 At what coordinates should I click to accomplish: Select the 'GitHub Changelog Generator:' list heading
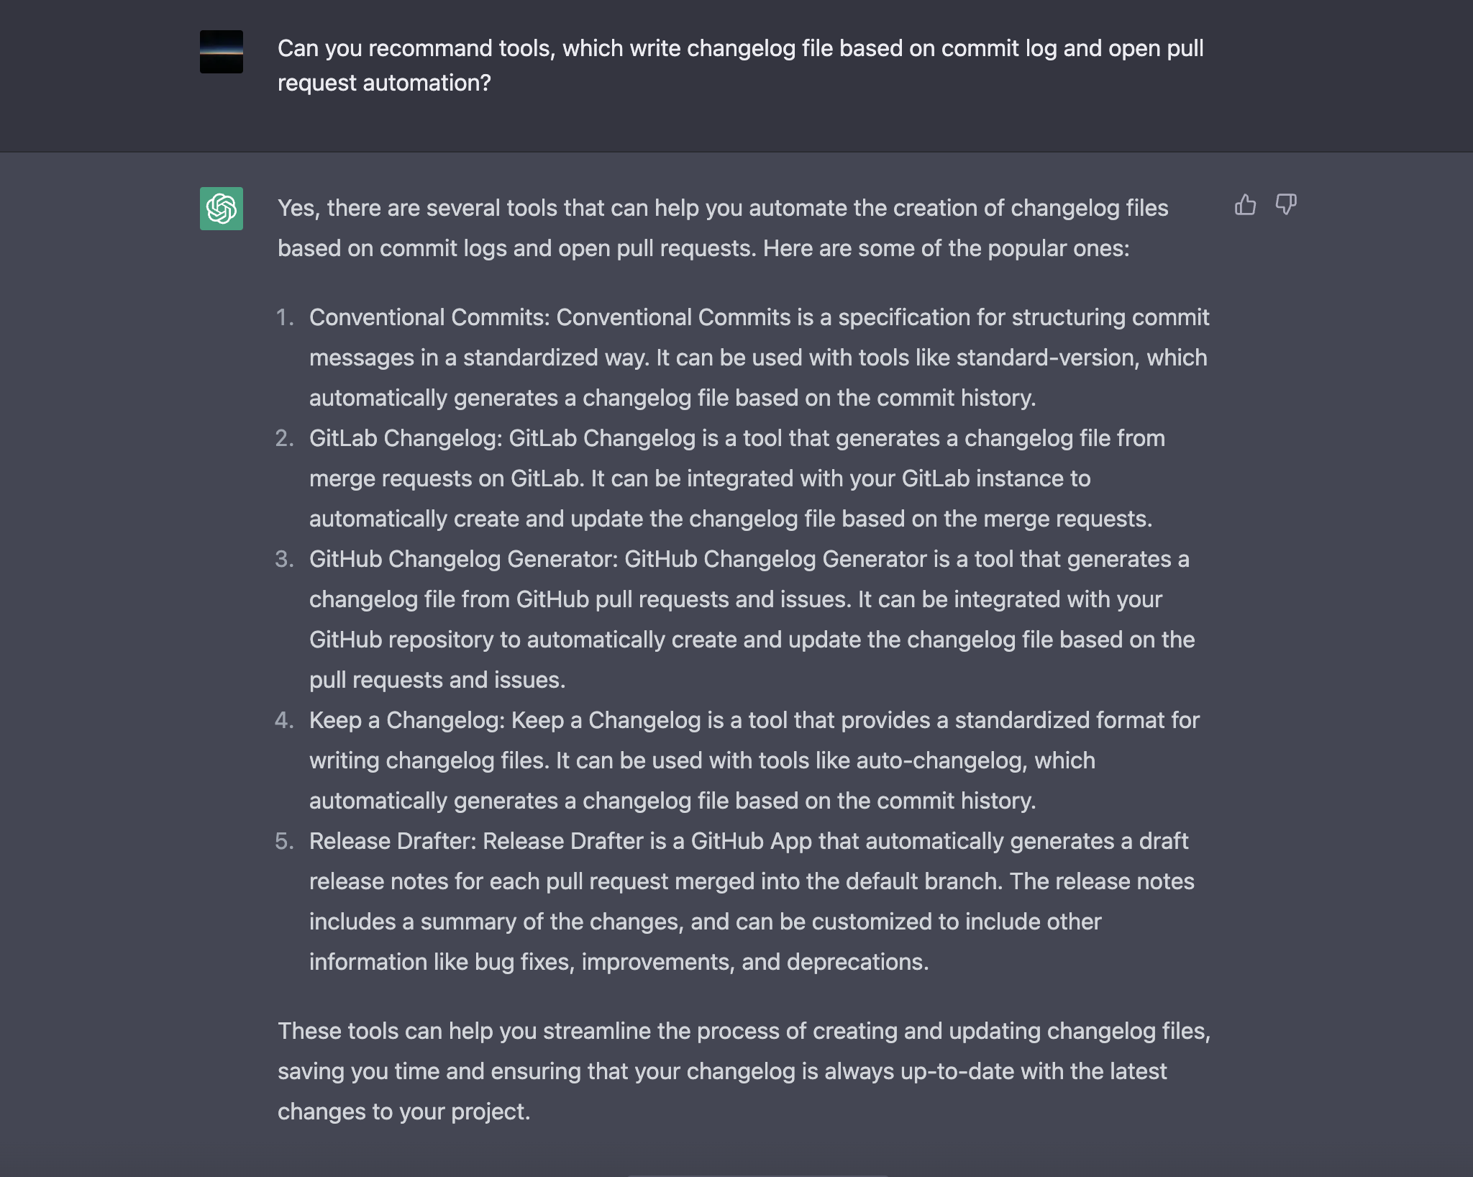click(464, 559)
